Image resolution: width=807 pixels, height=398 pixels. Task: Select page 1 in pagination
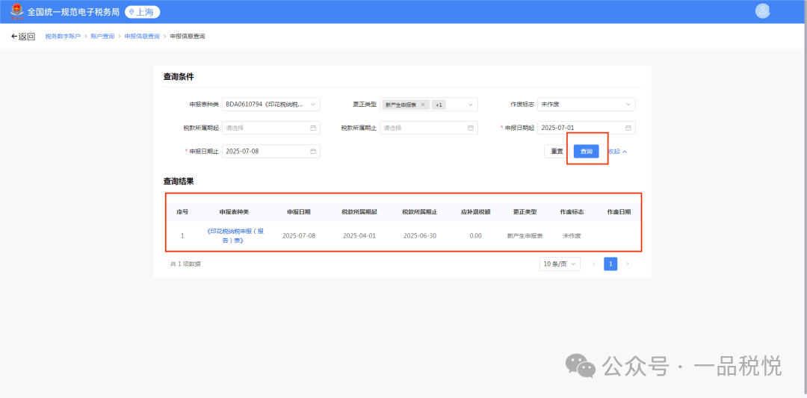click(610, 264)
